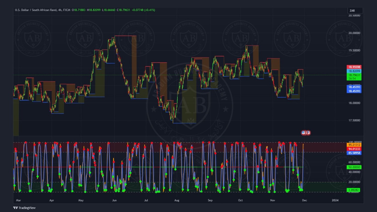Click the green 50.00000 midline label
Image resolution: width=377 pixels, height=212 pixels.
(354, 167)
